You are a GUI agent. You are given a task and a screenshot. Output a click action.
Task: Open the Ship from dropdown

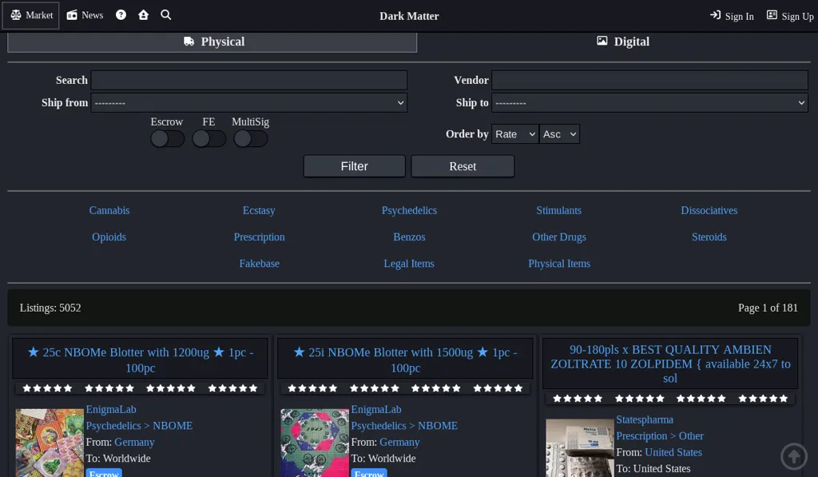pyautogui.click(x=249, y=102)
